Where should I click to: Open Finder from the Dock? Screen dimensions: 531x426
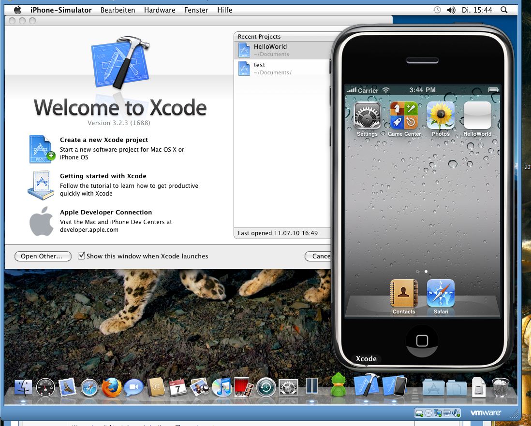[x=23, y=387]
